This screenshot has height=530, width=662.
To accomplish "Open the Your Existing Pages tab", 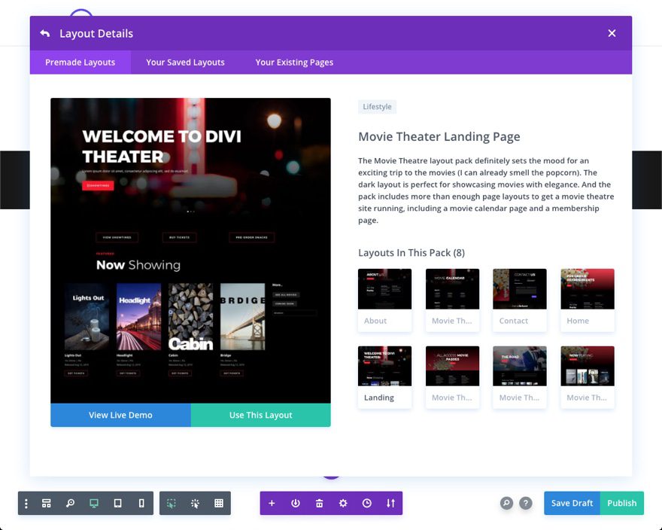I will click(x=294, y=62).
